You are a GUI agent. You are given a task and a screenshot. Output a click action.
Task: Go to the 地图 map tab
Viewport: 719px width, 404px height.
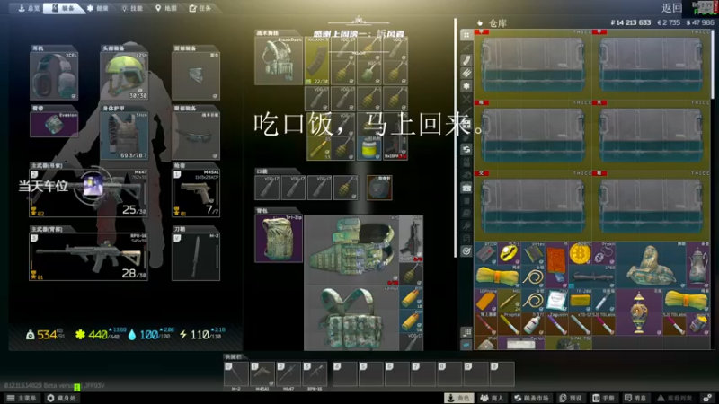tap(166, 8)
